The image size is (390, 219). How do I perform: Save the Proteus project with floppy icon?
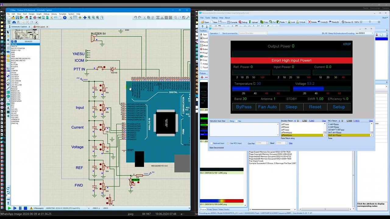17,18
